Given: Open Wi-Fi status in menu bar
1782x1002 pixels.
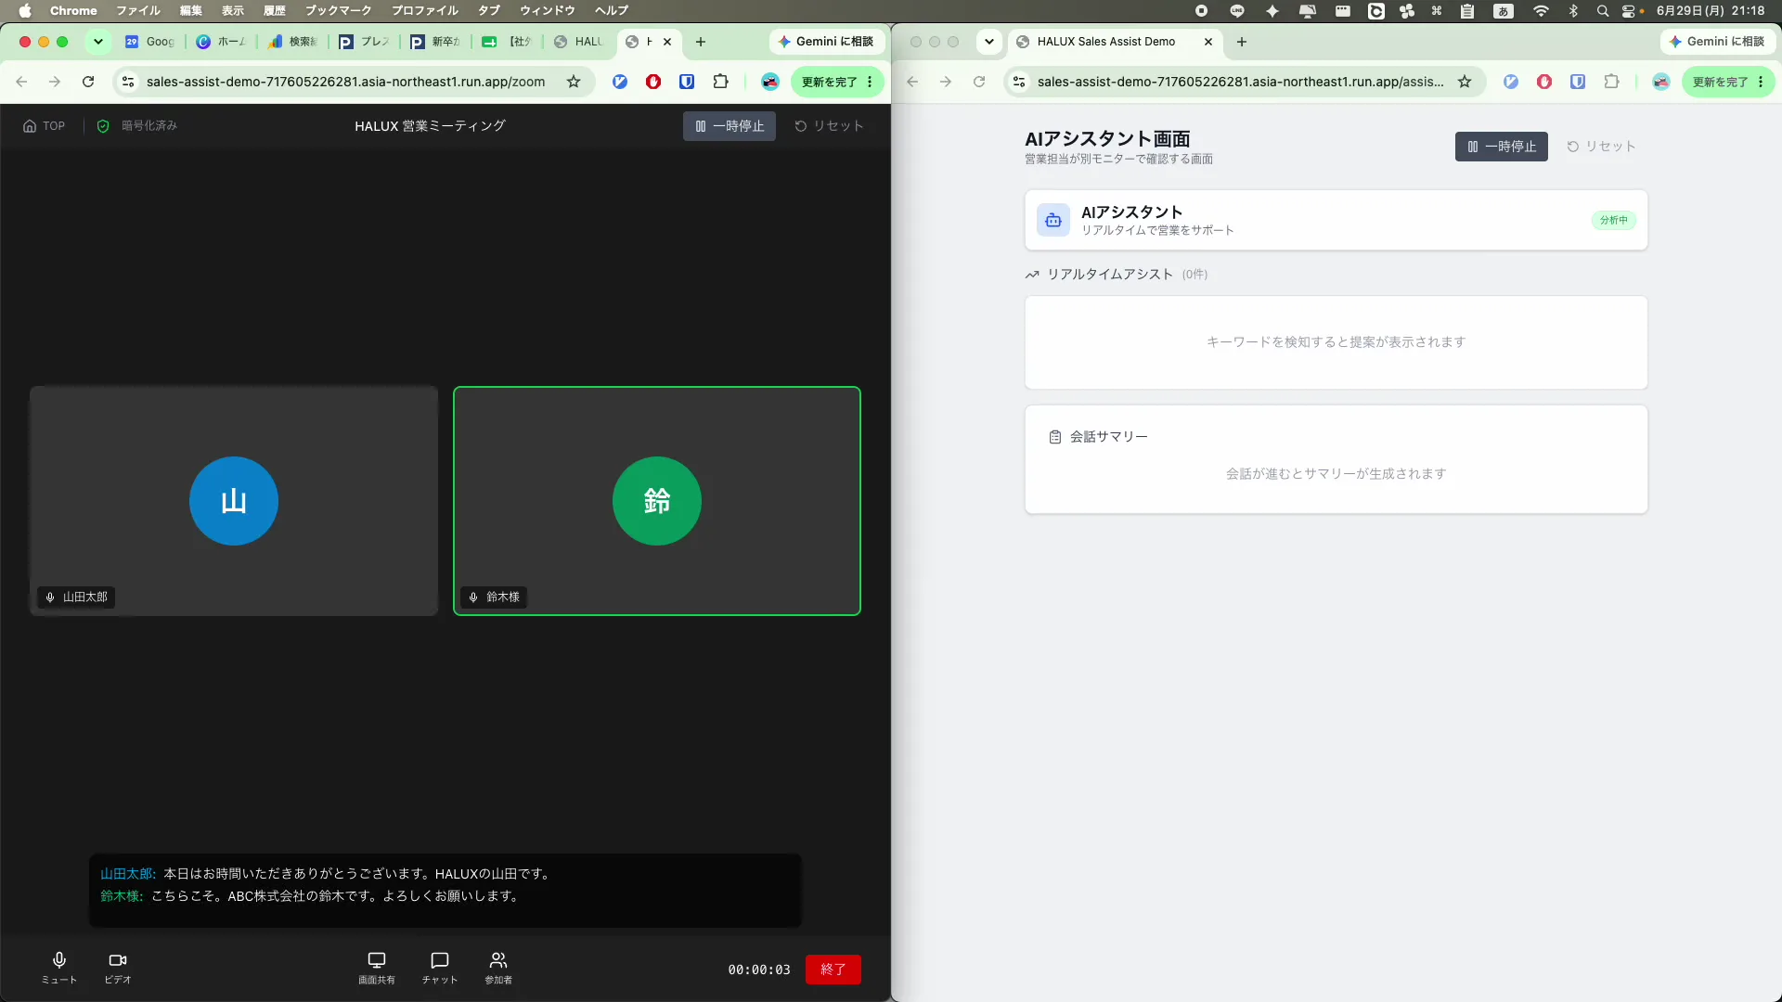Looking at the screenshot, I should tap(1542, 10).
